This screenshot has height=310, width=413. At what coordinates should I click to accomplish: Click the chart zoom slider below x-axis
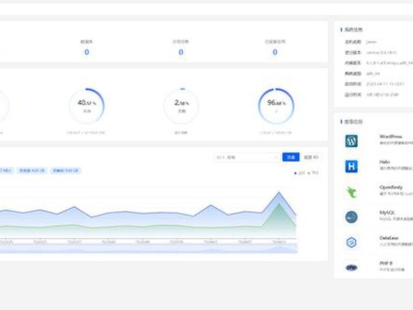[149, 249]
